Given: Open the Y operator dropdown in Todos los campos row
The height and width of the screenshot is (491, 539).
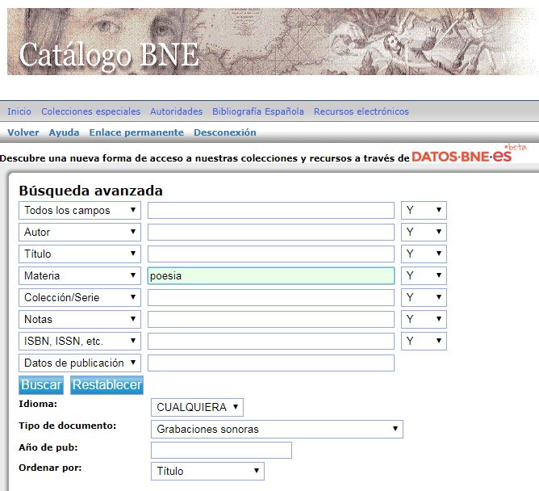Looking at the screenshot, I should pos(424,210).
